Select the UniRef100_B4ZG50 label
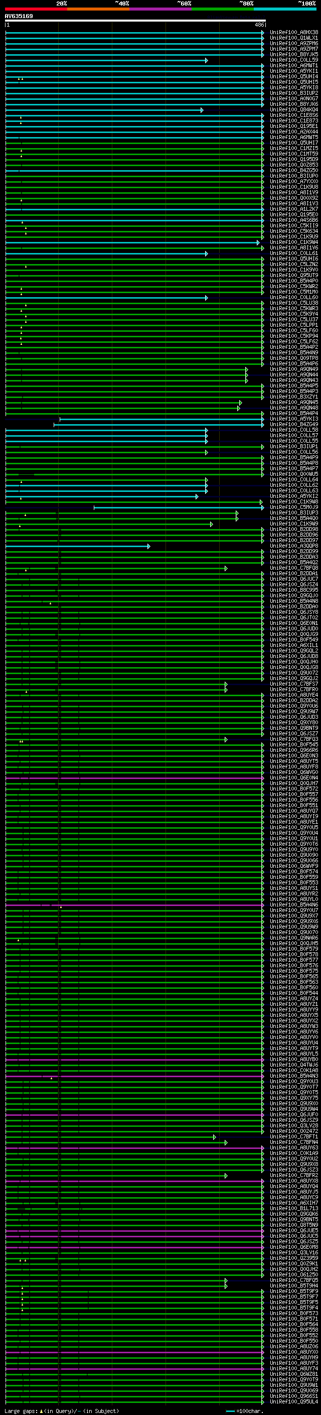The width and height of the screenshot is (321, 1415). pos(294,170)
